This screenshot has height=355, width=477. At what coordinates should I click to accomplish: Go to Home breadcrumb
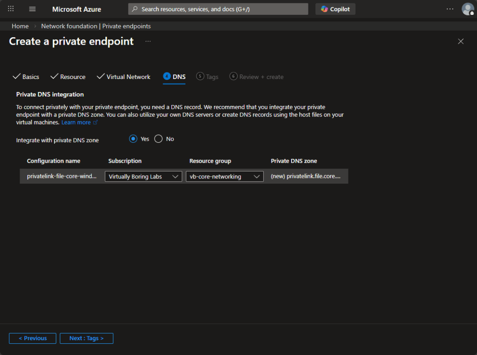(20, 26)
